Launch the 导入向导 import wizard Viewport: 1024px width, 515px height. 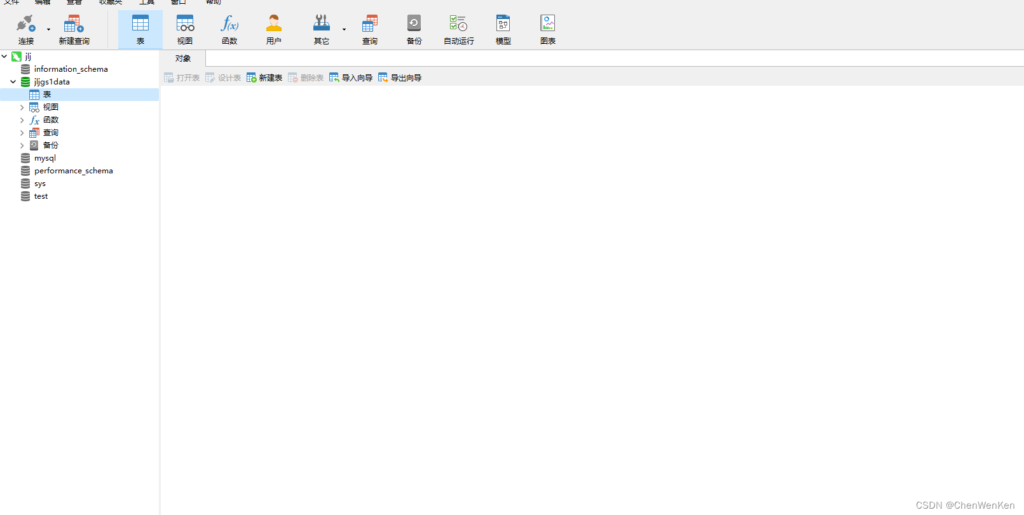(x=351, y=77)
